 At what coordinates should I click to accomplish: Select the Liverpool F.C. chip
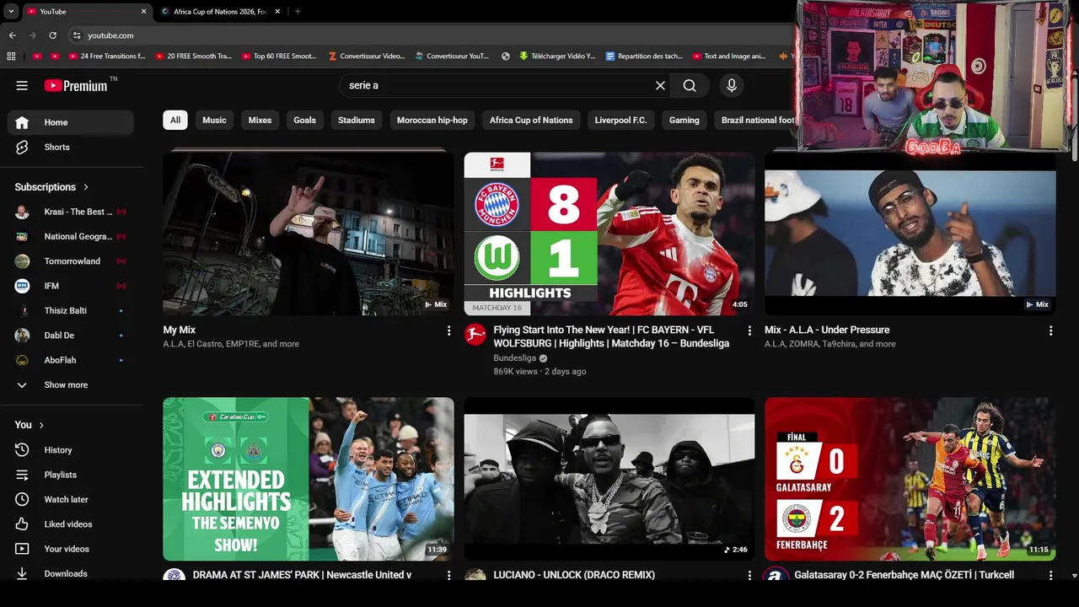click(620, 120)
